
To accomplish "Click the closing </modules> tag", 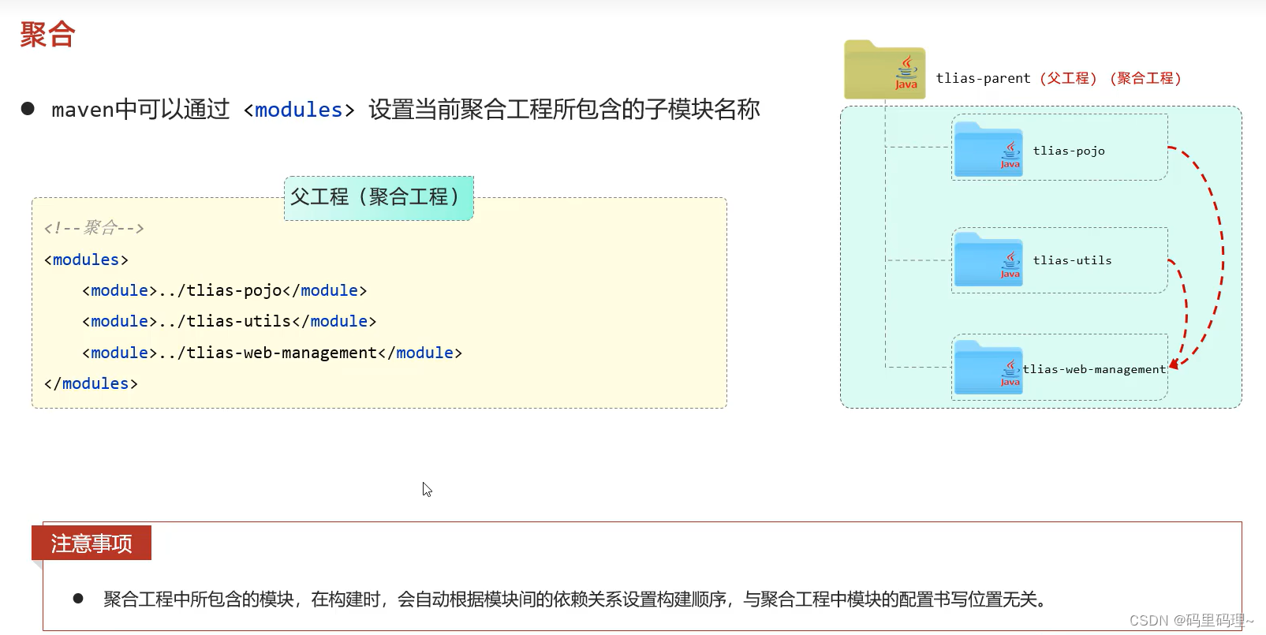I will 91,383.
